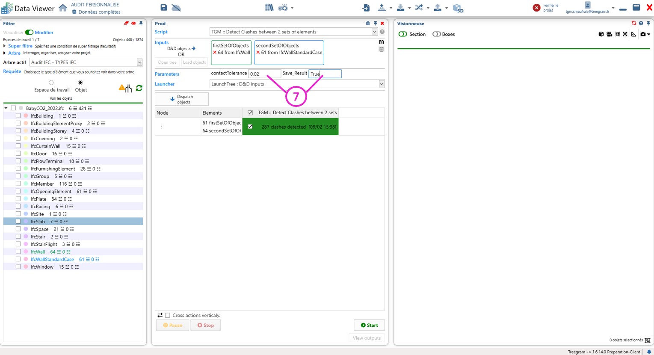This screenshot has width=654, height=355.
Task: Open the 'Arbre actif' dropdown
Action: 139,62
